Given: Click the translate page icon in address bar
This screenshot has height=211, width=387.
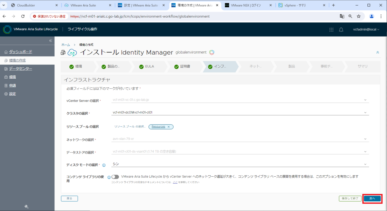Looking at the screenshot, I should point(342,16).
